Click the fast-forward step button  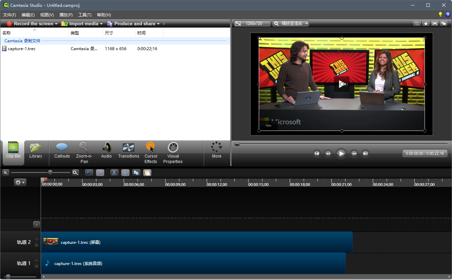click(x=354, y=153)
